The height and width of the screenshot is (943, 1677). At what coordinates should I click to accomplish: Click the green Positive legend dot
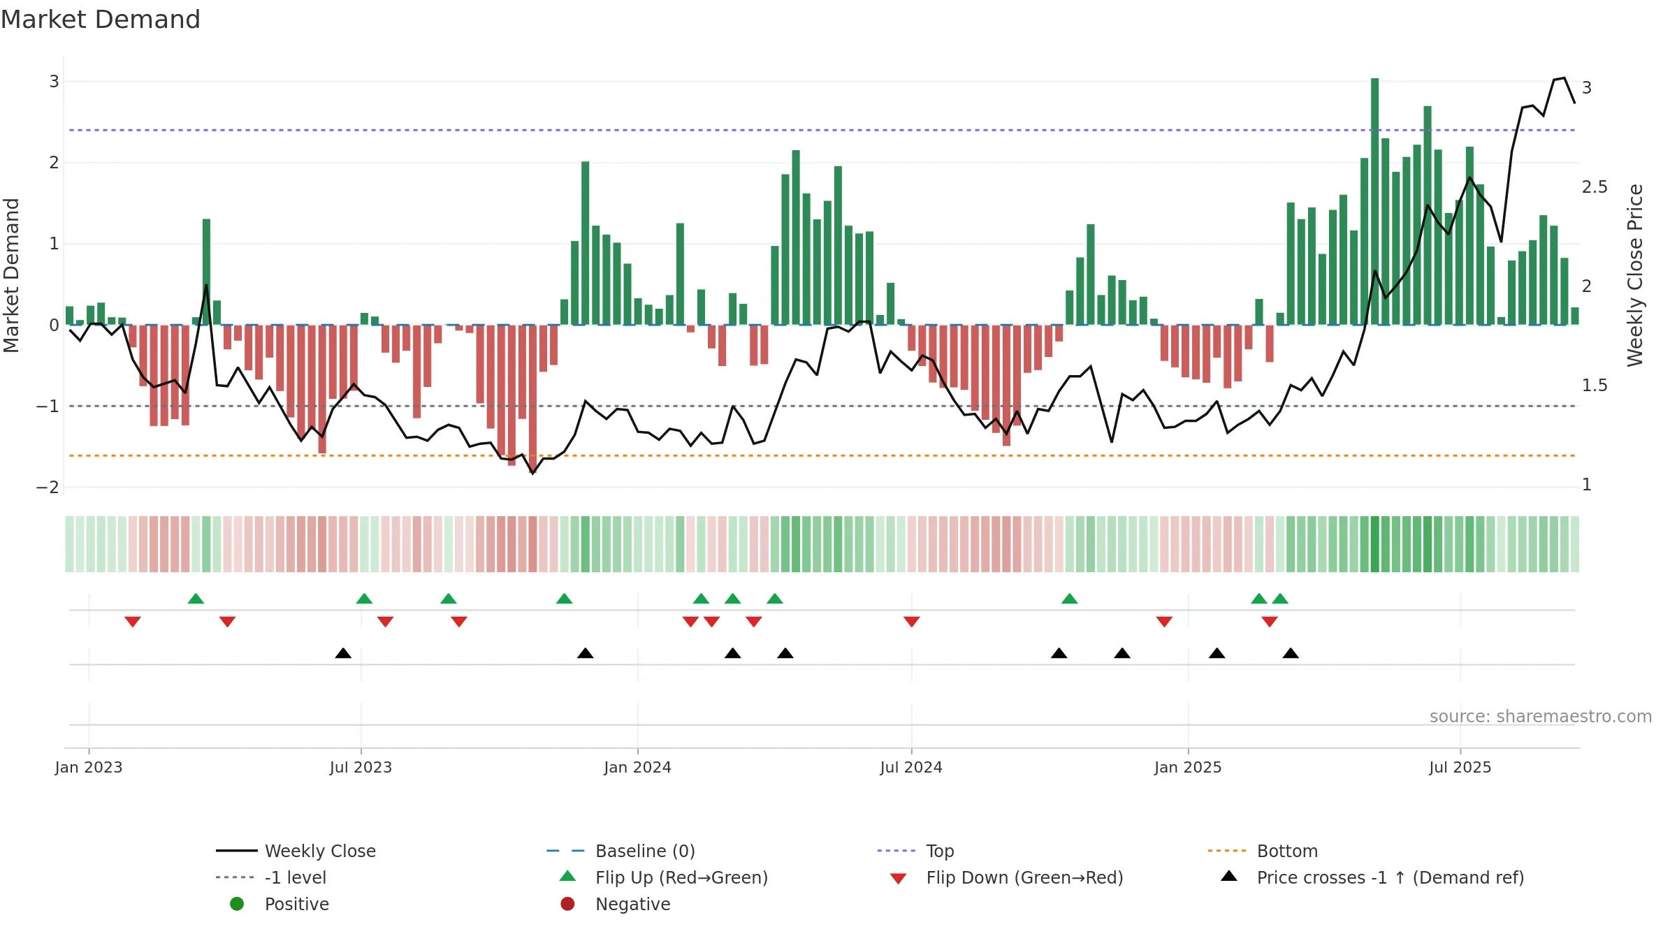[237, 904]
